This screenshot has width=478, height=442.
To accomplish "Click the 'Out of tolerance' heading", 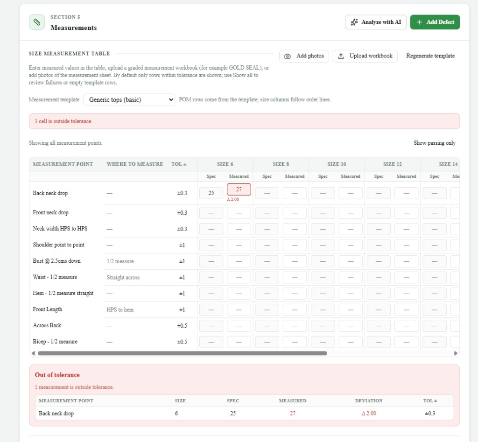I will click(57, 375).
